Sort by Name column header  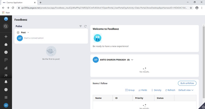coord(103,98)
